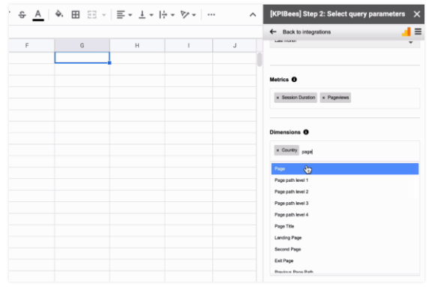Open the borders tool
Image resolution: width=432 pixels, height=290 pixels.
click(x=75, y=14)
